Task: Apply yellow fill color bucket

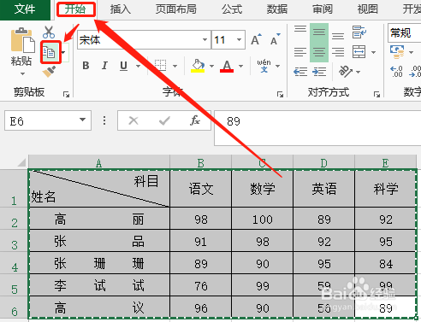Action: coord(198,66)
